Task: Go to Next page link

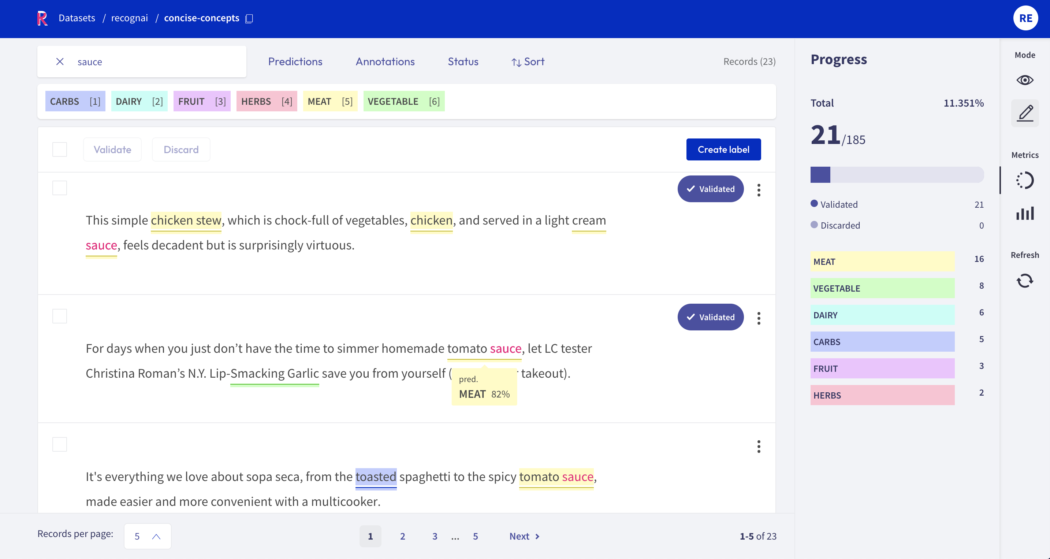Action: (x=524, y=536)
